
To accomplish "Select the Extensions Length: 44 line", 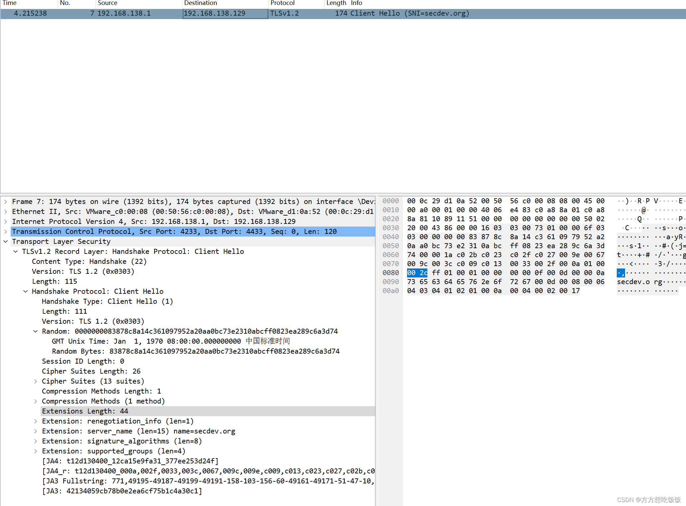I will coord(85,411).
